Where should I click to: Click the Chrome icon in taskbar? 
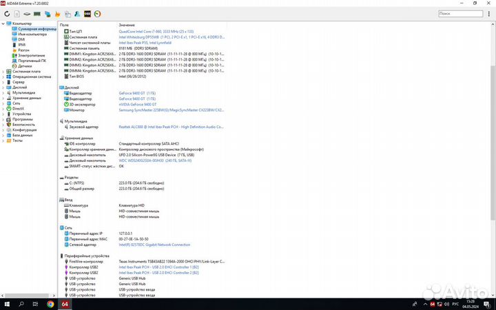click(x=50, y=304)
